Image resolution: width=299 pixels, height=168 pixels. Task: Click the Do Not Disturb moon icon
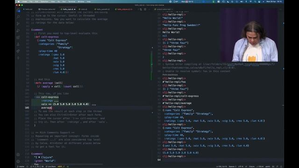click(x=228, y=1)
